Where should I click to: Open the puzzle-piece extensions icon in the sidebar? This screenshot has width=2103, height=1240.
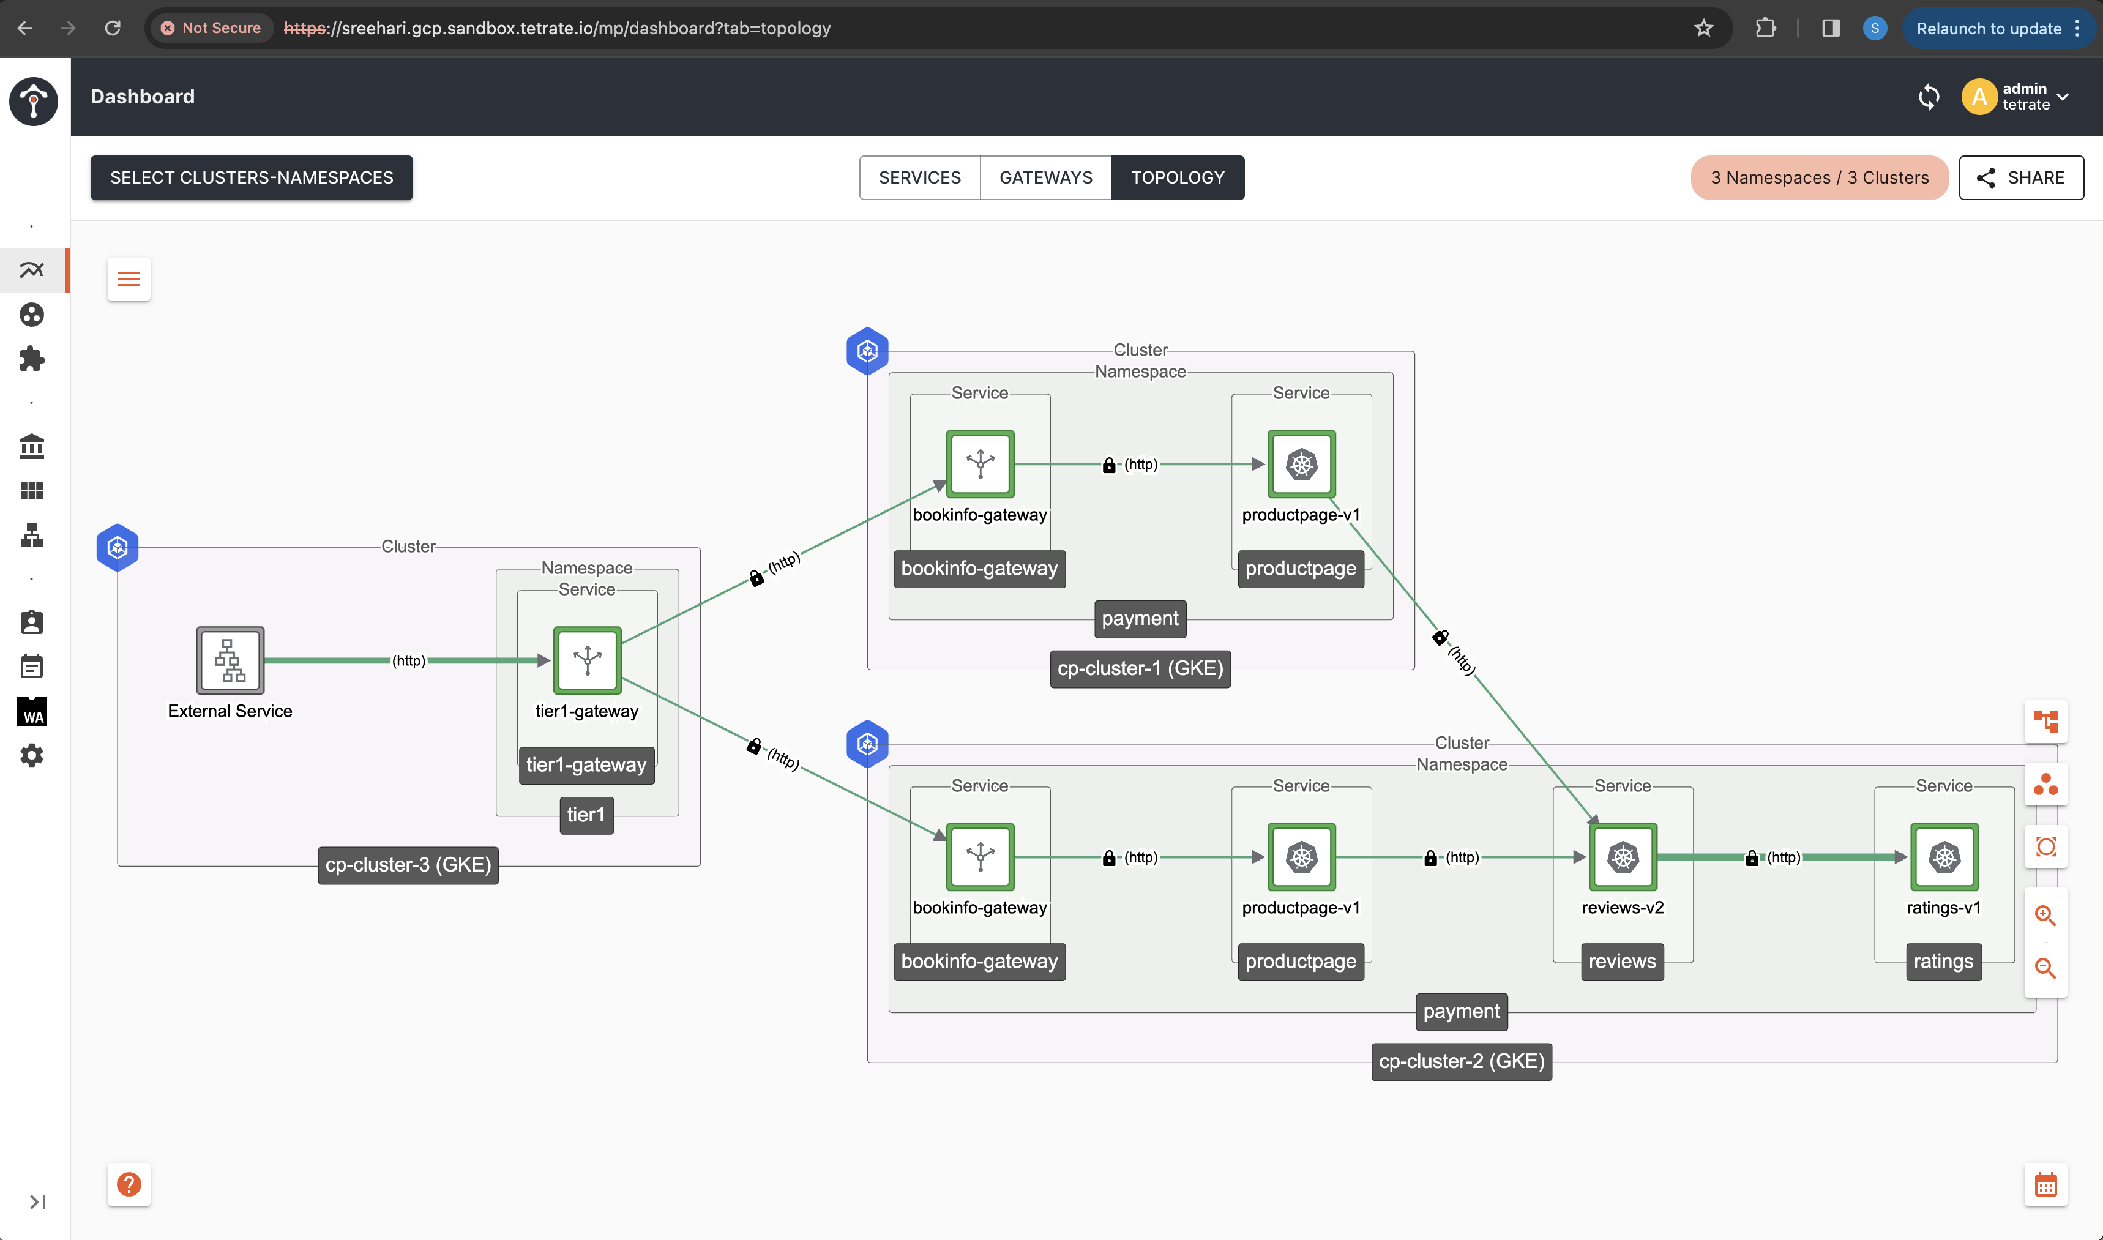coord(32,359)
